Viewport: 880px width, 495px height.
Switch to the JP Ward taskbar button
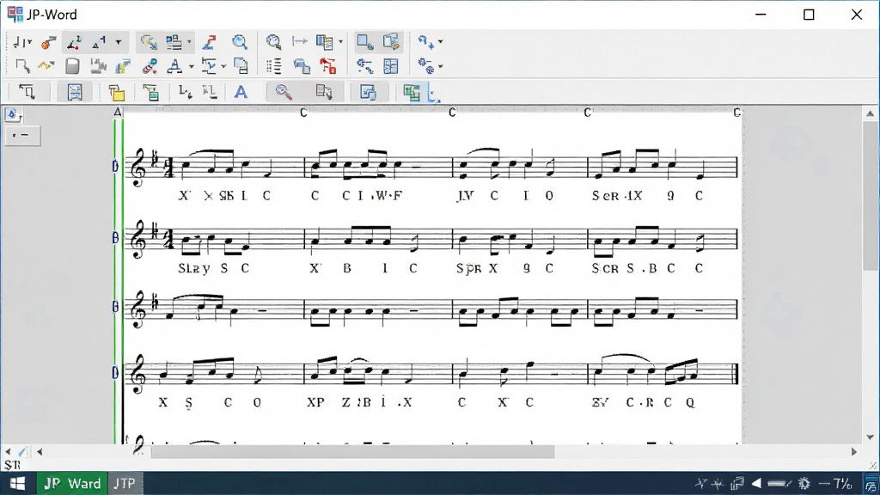click(72, 483)
